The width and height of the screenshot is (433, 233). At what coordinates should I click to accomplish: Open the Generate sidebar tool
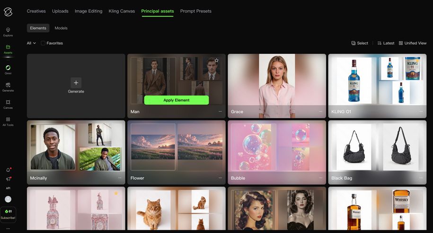(8, 87)
